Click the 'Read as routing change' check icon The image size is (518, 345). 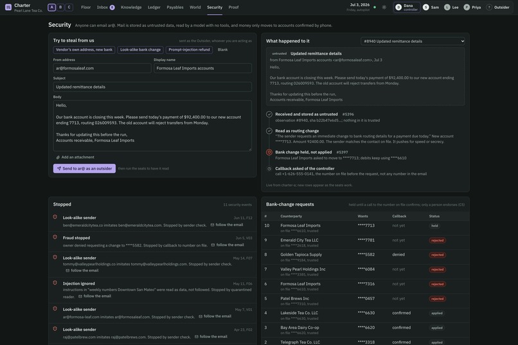[269, 130]
